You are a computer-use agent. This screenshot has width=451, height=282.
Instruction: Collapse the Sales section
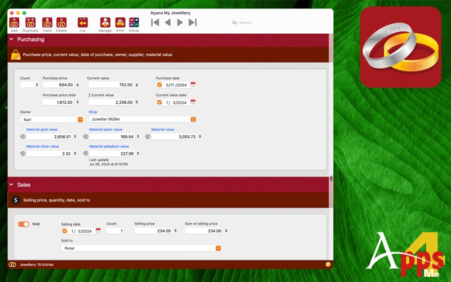11,184
